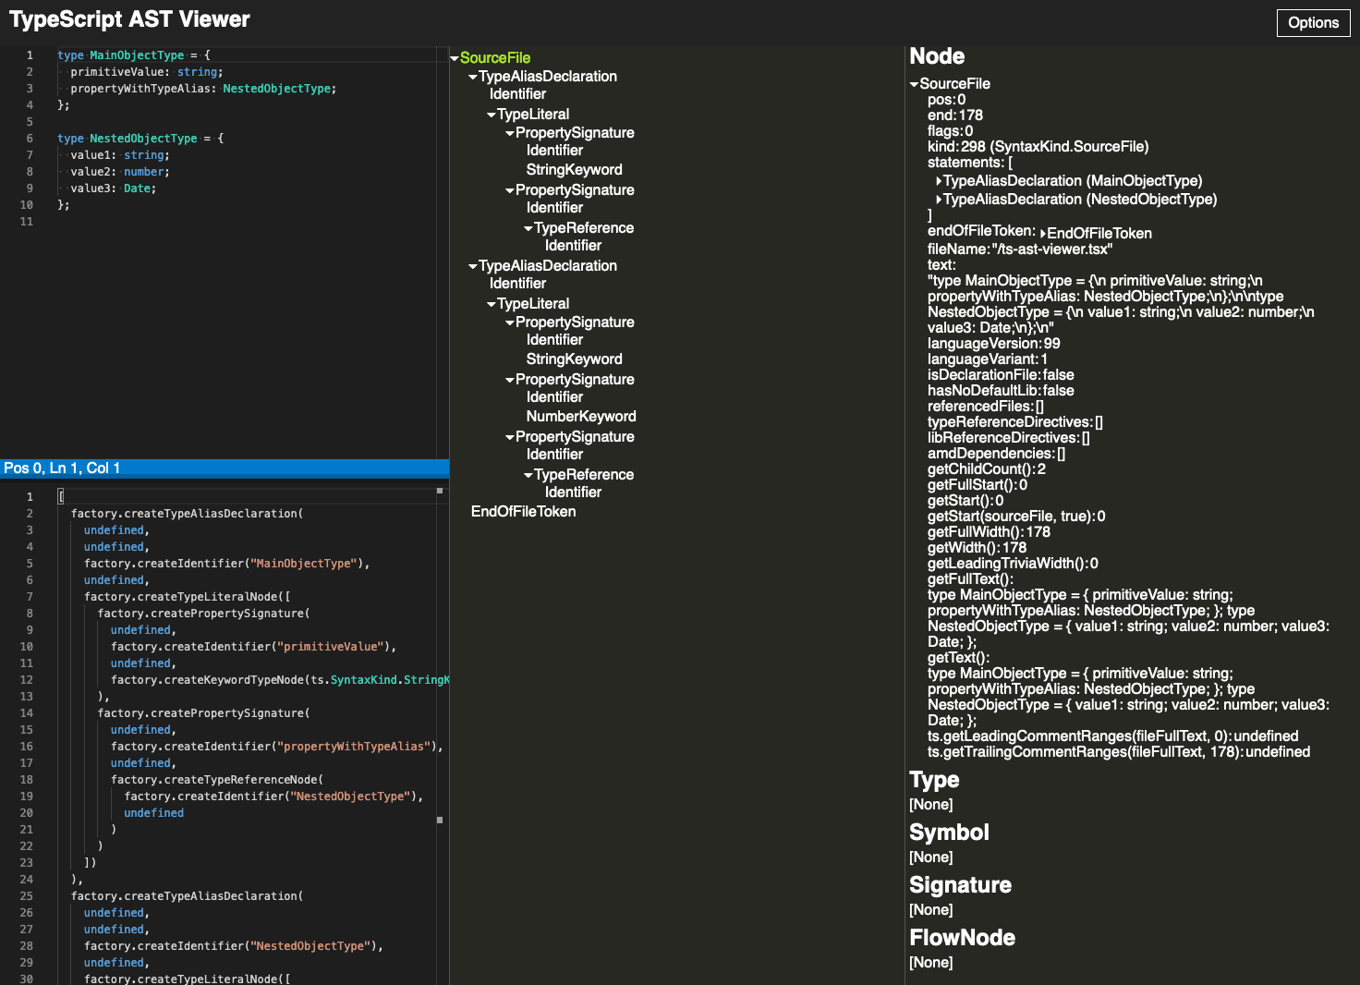The height and width of the screenshot is (985, 1360).
Task: Select EndOfFileToken in the AST tree
Action: coord(523,512)
